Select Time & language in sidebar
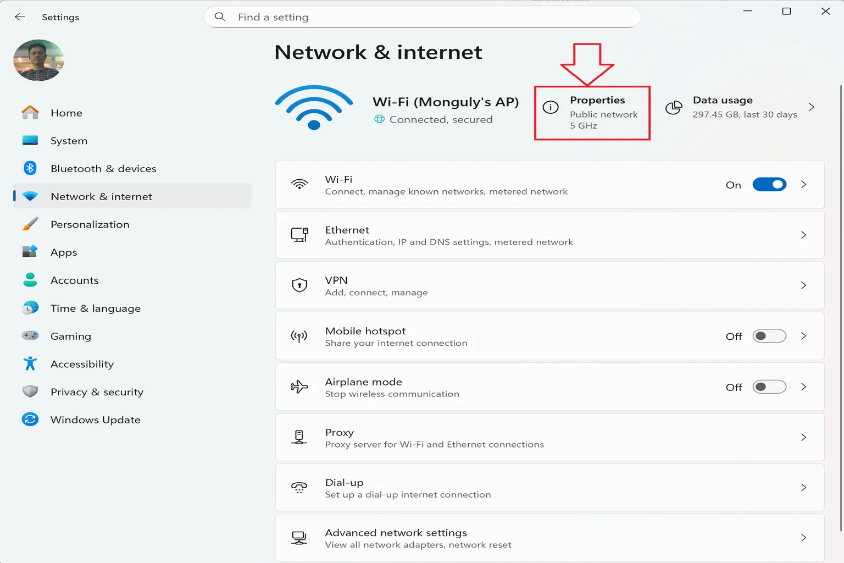Viewport: 844px width, 563px height. (132, 308)
